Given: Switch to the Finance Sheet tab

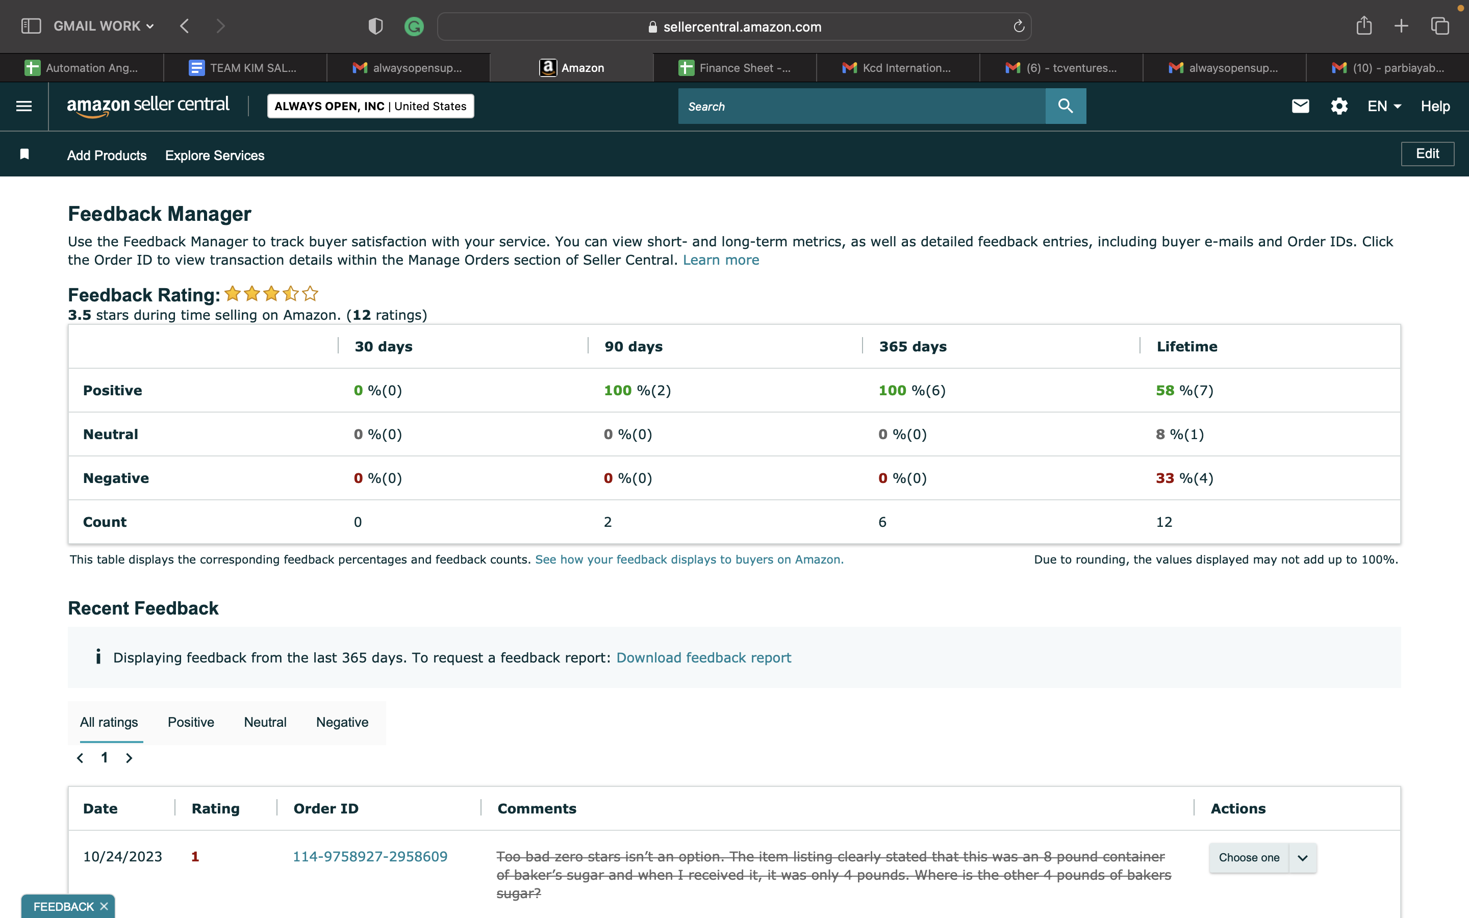Looking at the screenshot, I should pos(734,68).
